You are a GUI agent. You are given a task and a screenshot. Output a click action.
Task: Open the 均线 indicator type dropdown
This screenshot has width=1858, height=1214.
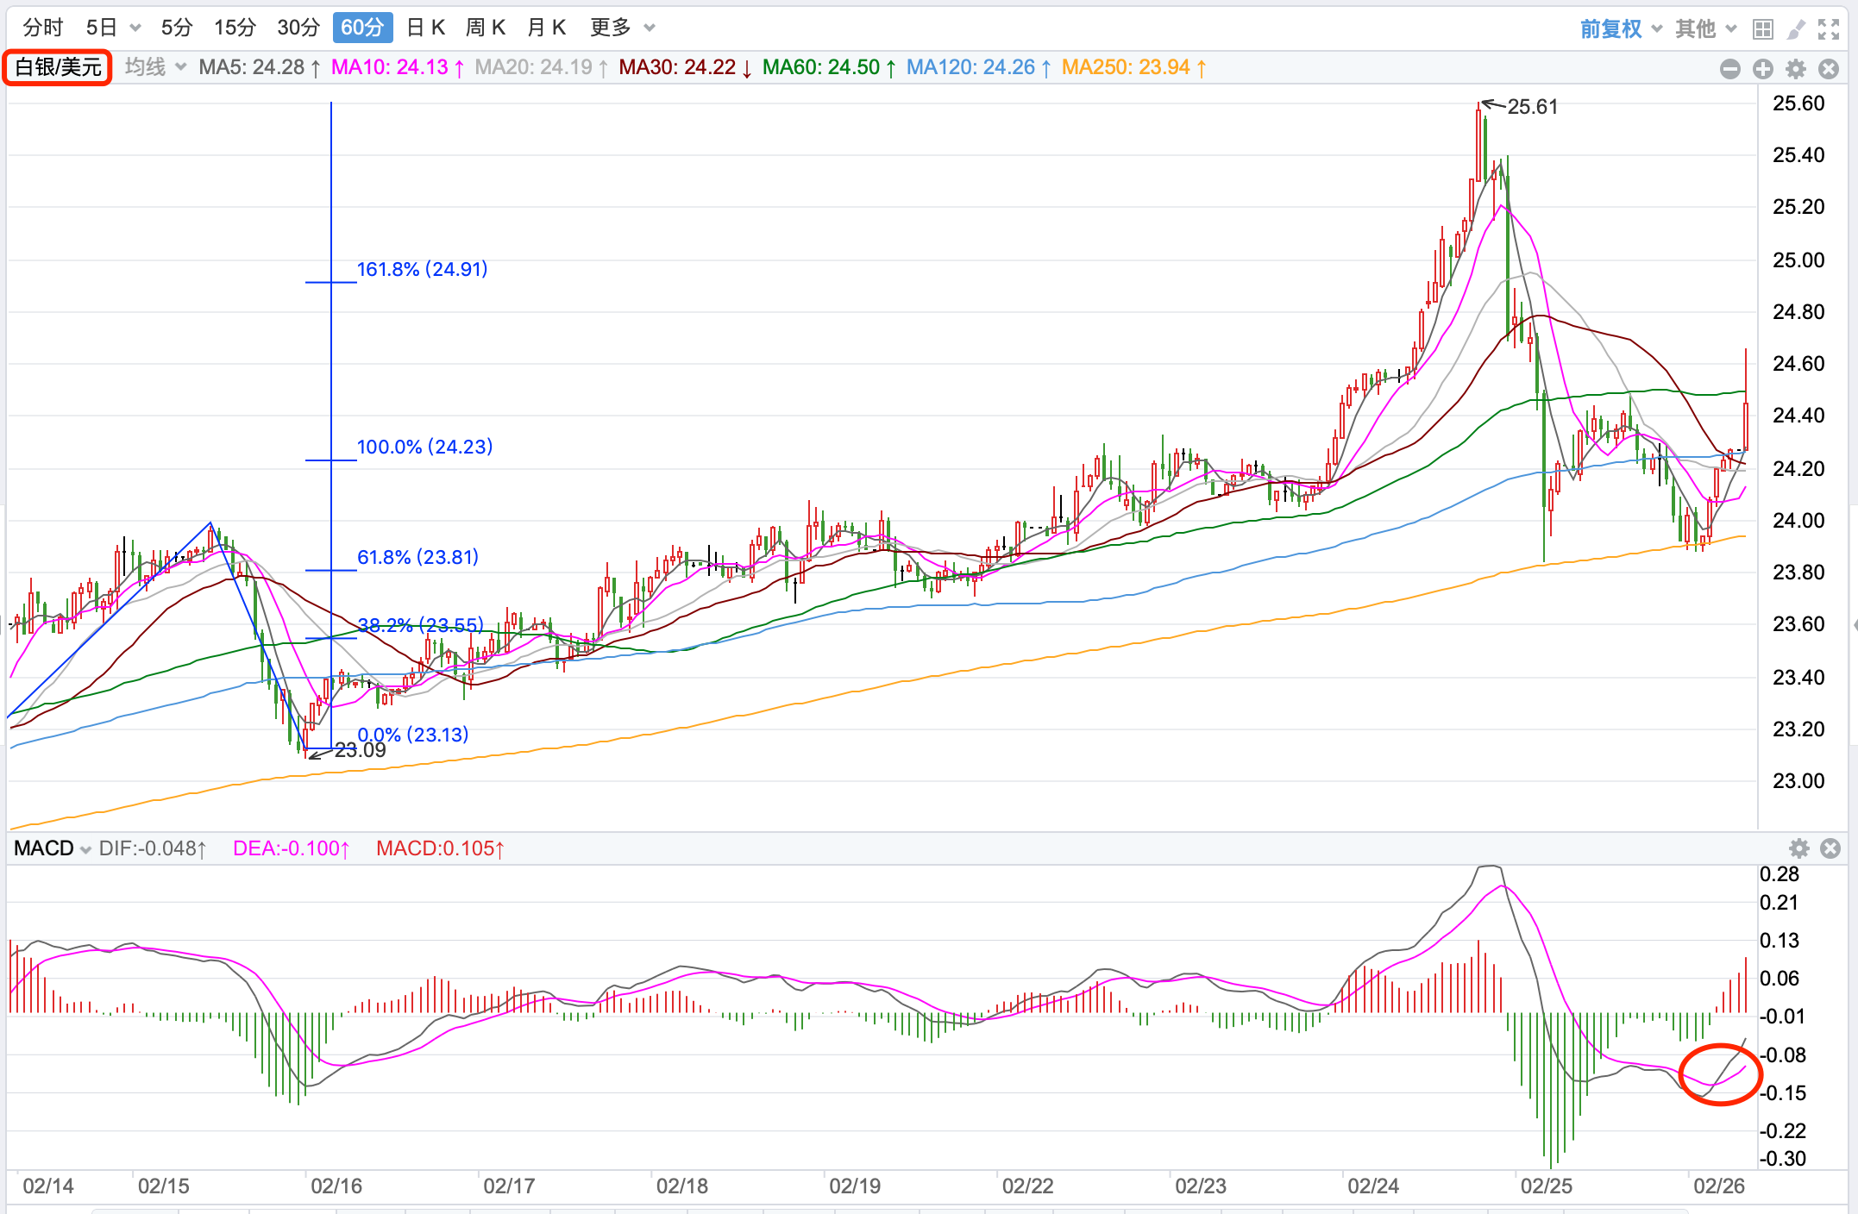click(155, 67)
